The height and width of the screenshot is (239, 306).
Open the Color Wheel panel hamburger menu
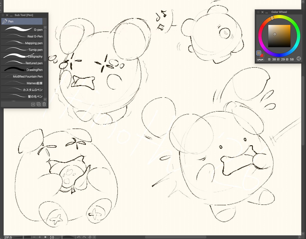[x=258, y=12]
